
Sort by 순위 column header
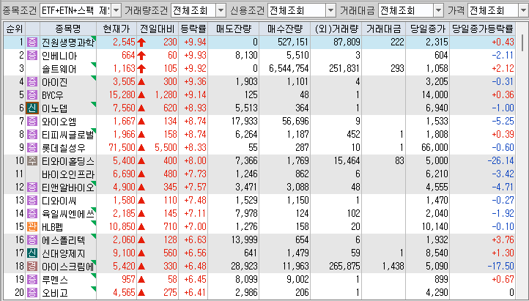coord(15,29)
